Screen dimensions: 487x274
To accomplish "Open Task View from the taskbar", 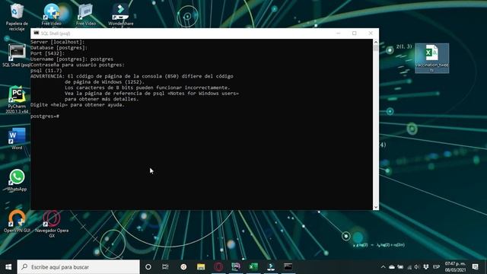I will click(165, 267).
